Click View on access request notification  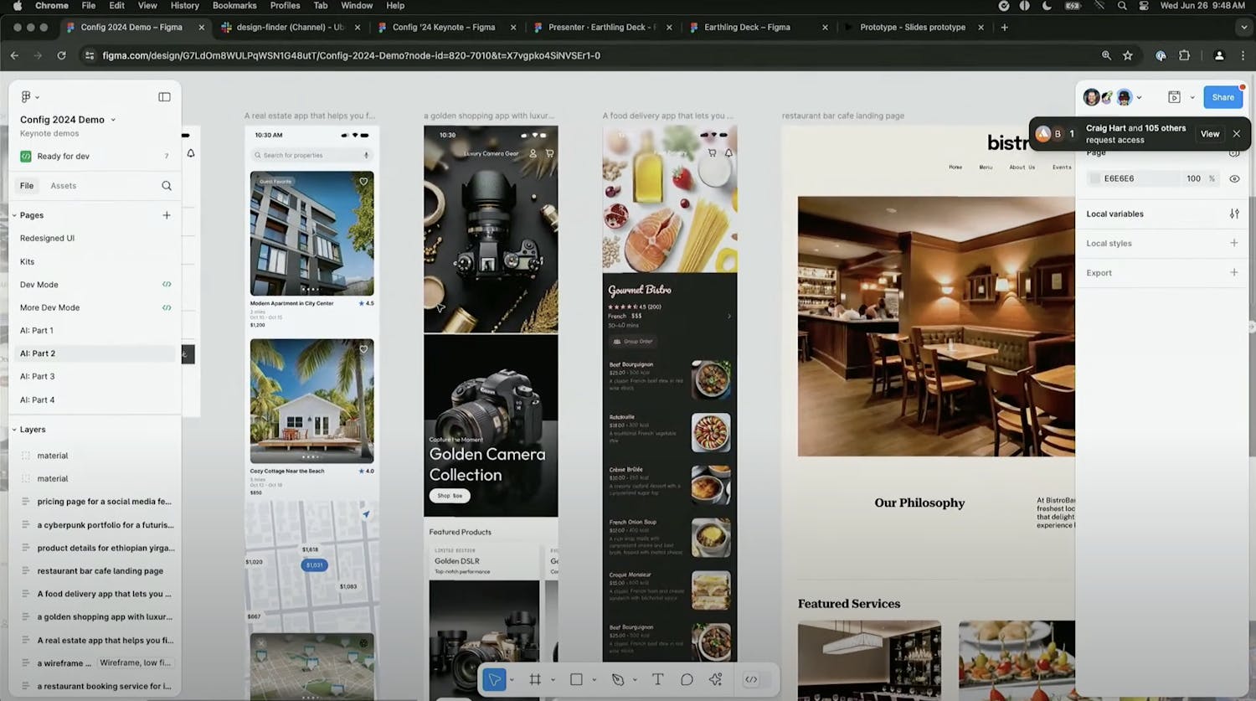coord(1209,134)
